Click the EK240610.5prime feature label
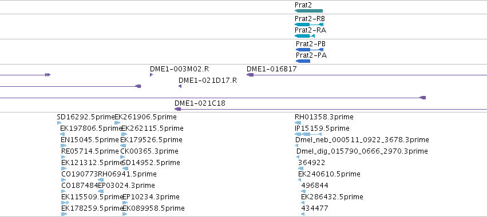The image size is (487, 217). (x=329, y=174)
